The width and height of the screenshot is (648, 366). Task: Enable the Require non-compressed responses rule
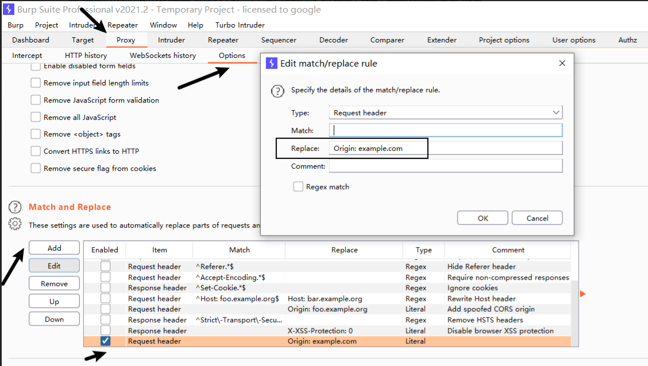point(105,277)
